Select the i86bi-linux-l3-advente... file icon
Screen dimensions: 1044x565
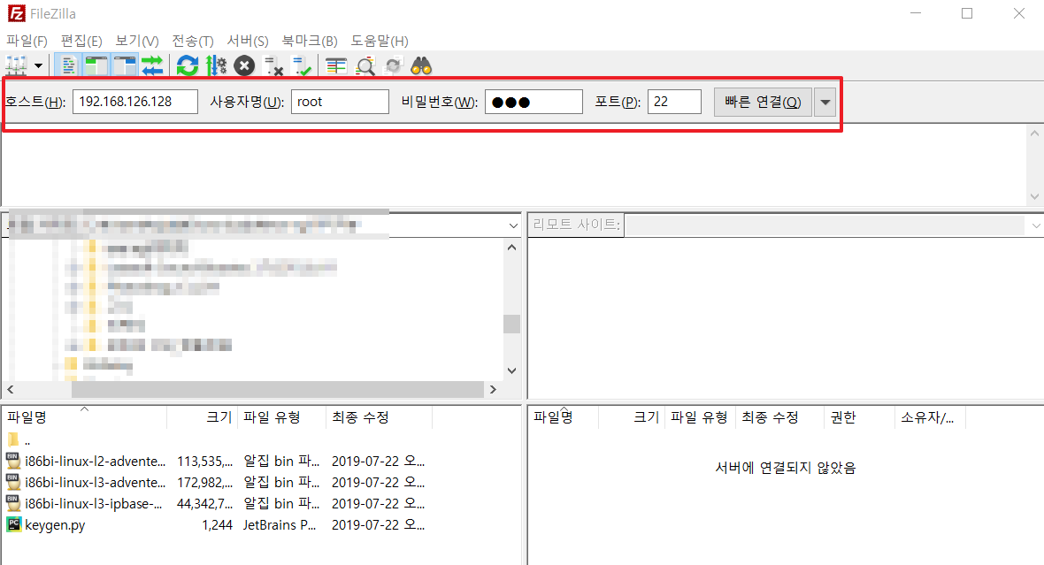[13, 482]
